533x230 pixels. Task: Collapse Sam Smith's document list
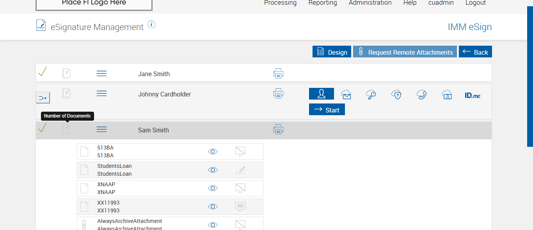pyautogui.click(x=101, y=129)
